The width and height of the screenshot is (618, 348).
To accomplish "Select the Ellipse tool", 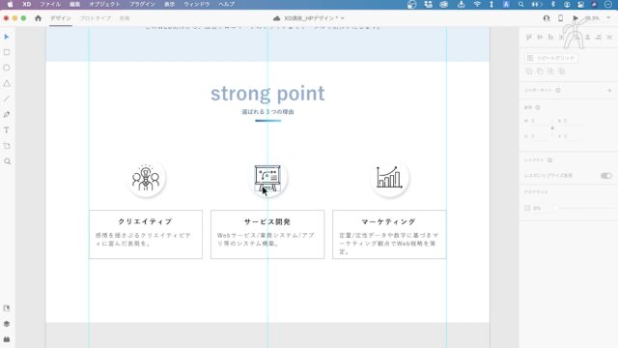I will click(7, 68).
